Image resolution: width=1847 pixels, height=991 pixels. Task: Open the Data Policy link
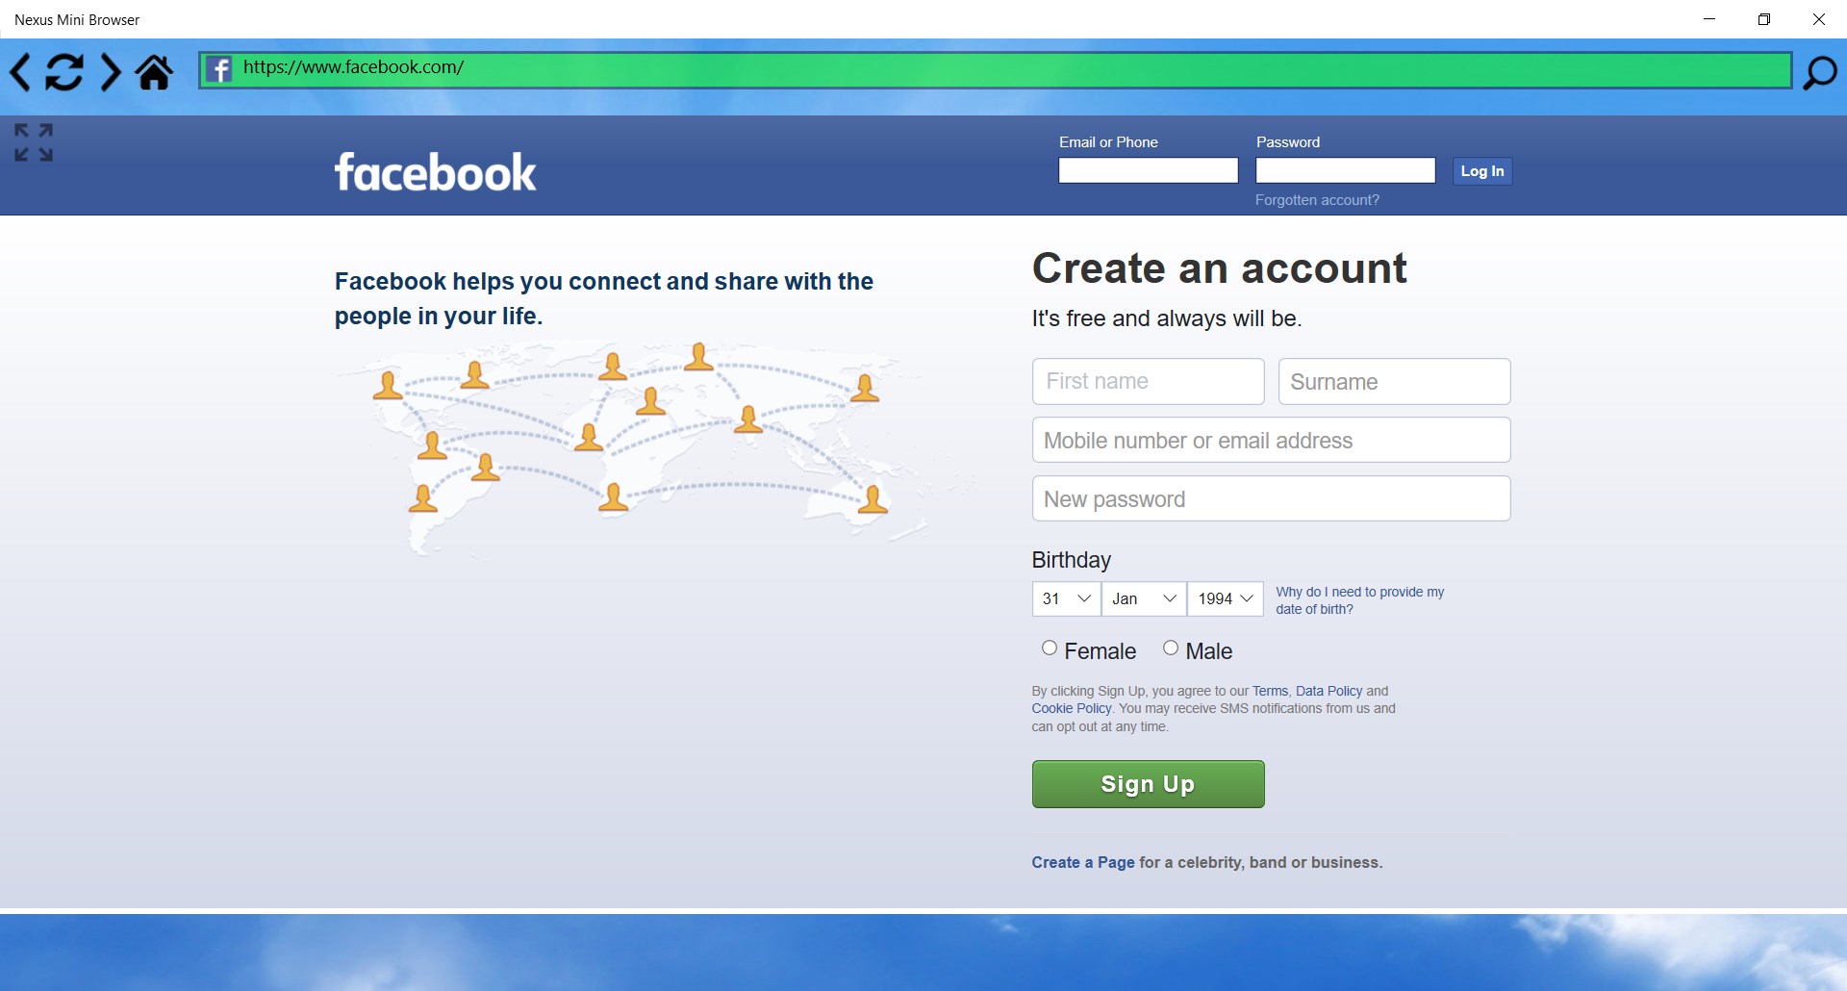pos(1328,691)
